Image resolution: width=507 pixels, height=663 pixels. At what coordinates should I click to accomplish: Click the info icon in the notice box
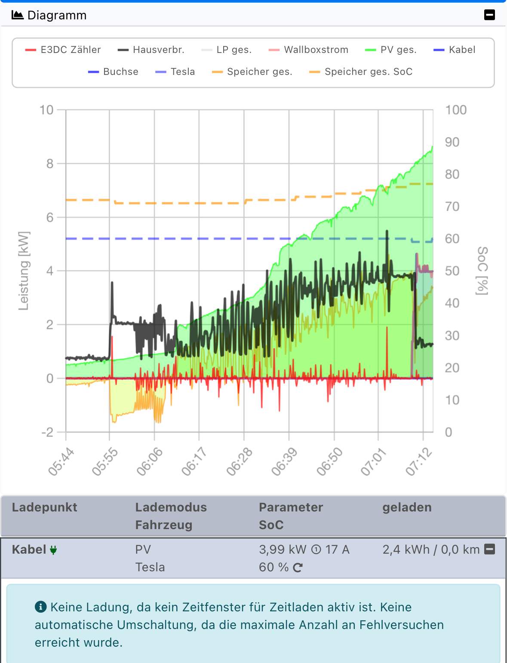(40, 607)
